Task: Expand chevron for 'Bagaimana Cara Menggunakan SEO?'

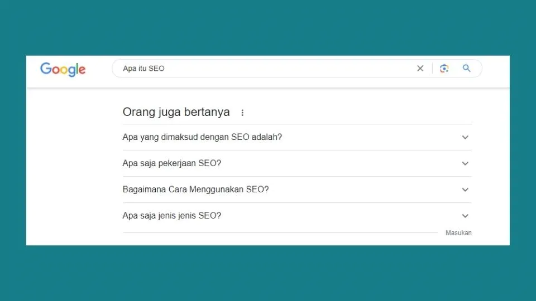Action: 465,190
